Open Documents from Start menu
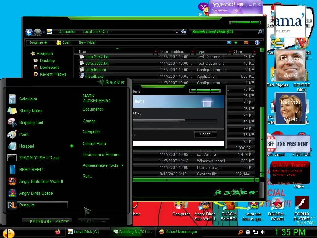 93,109
